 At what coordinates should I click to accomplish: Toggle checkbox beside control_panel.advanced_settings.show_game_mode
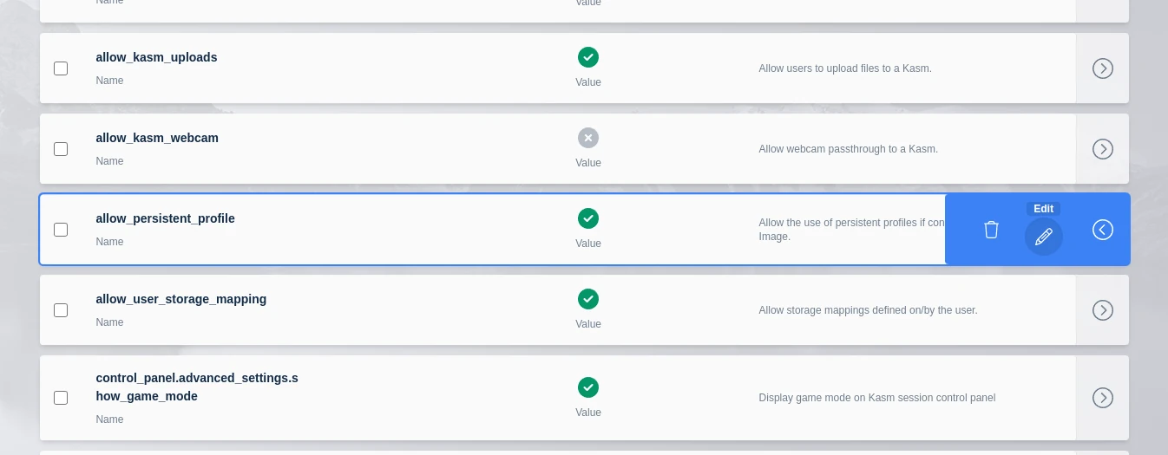point(61,398)
